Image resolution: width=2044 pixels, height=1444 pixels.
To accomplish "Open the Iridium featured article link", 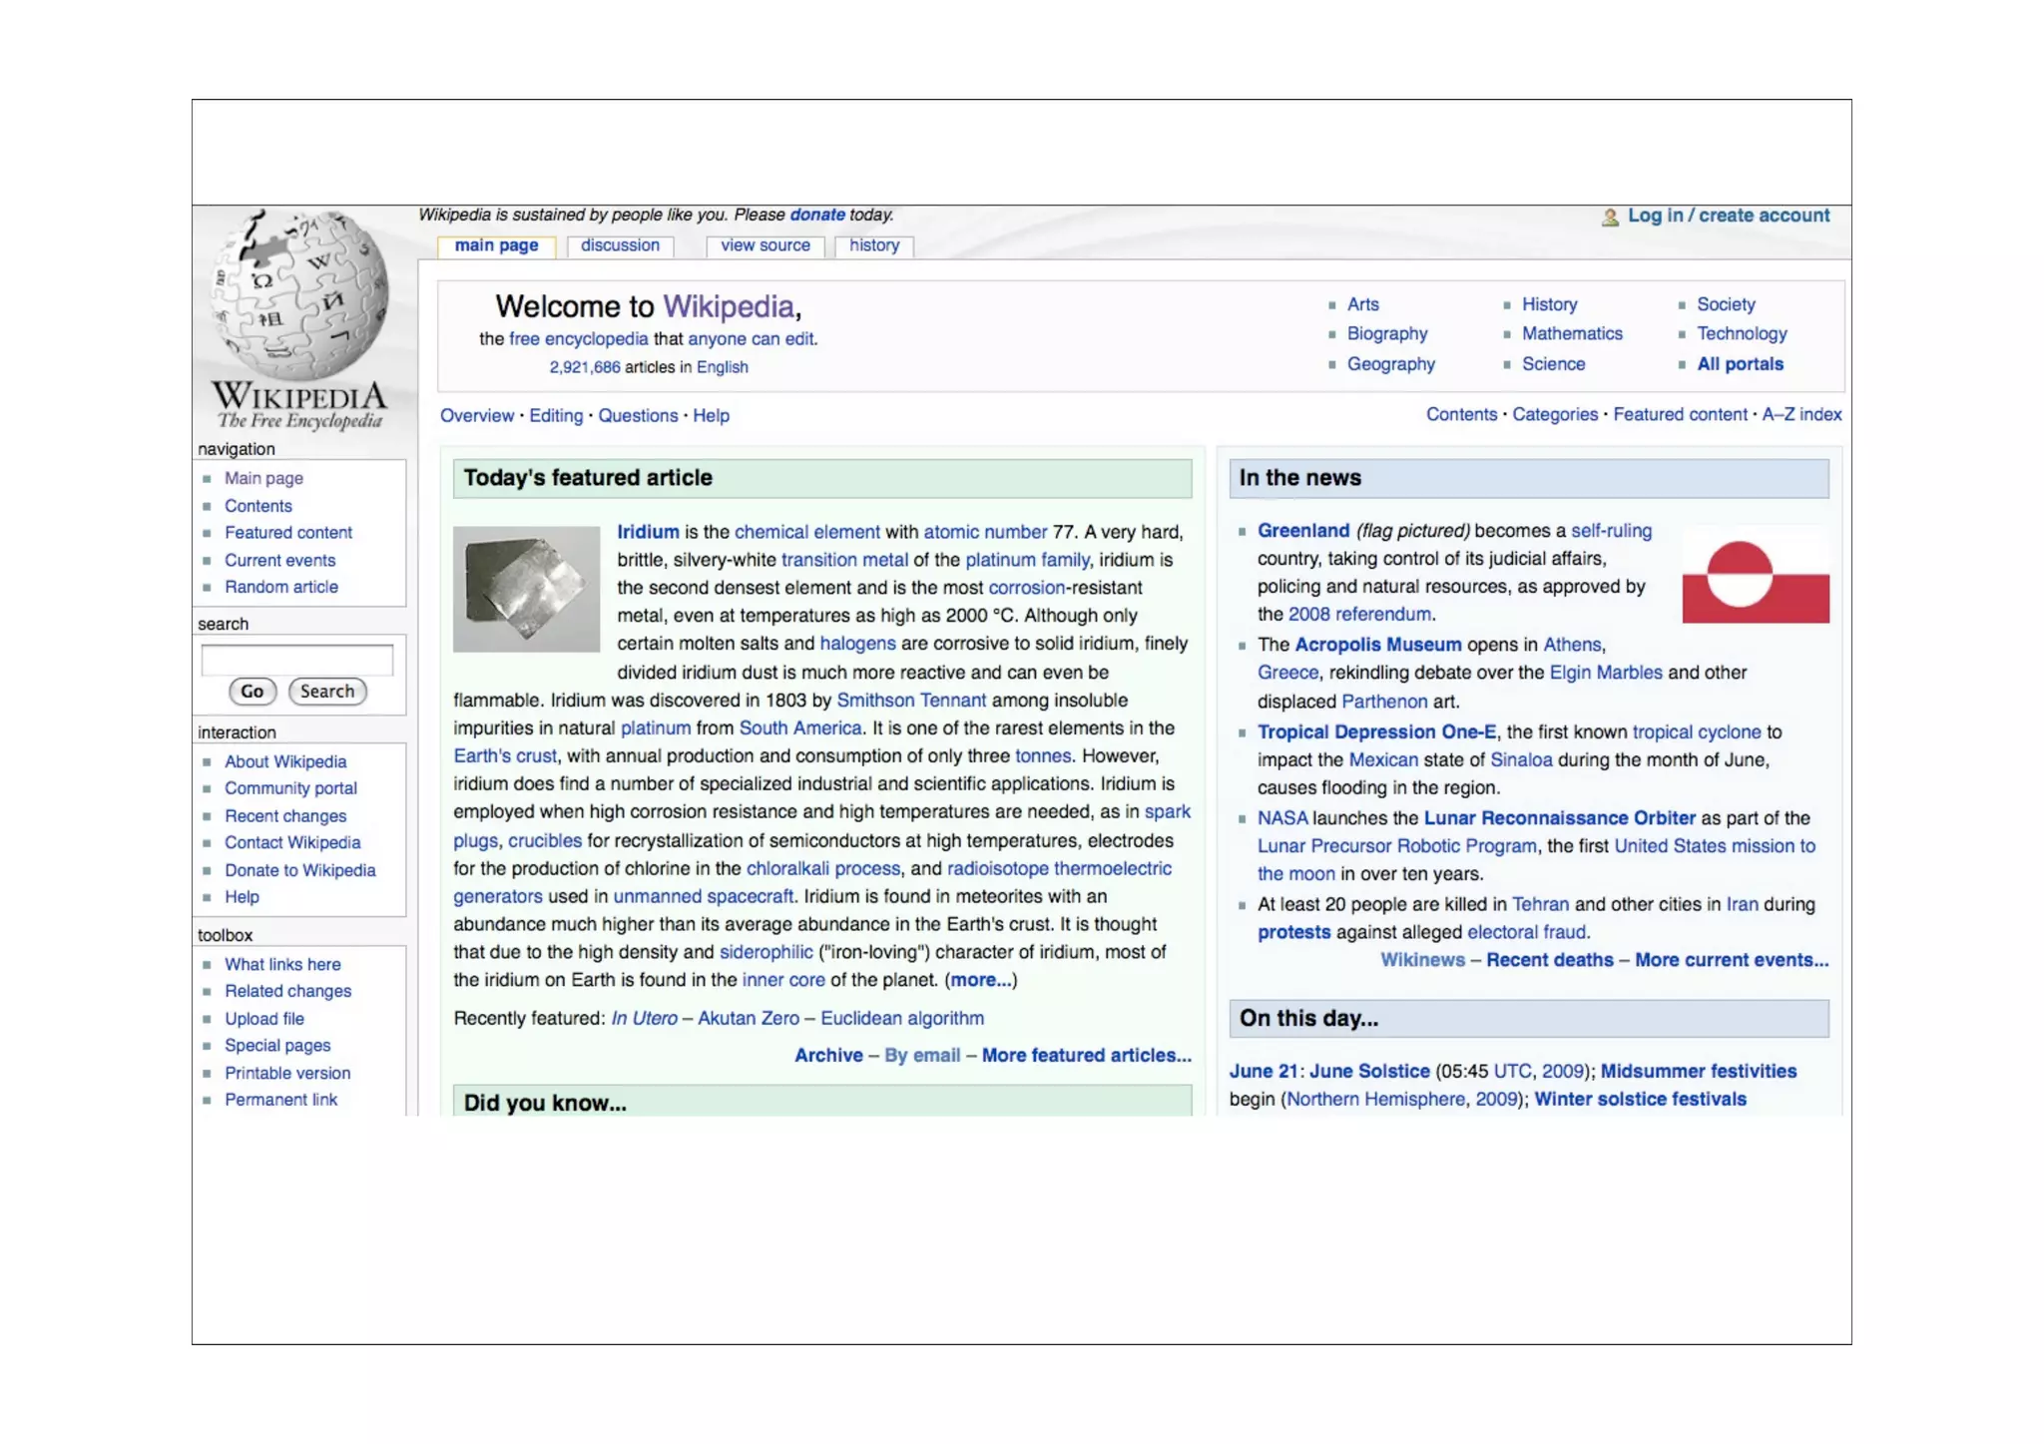I will 648,532.
